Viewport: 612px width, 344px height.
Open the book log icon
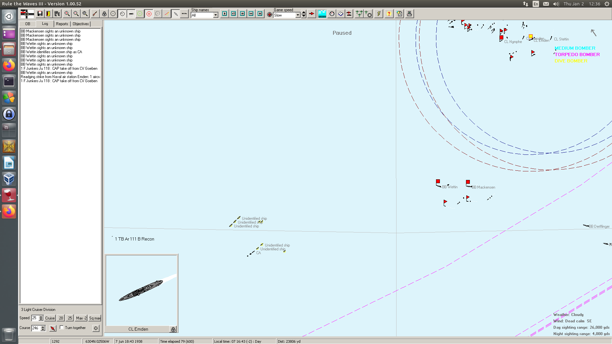pos(340,14)
